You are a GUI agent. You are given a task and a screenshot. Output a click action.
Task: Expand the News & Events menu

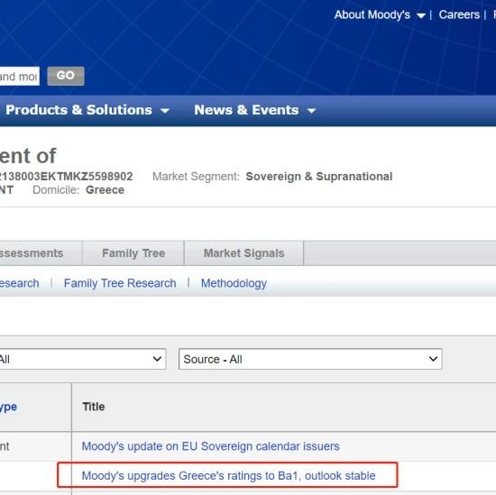tap(255, 110)
